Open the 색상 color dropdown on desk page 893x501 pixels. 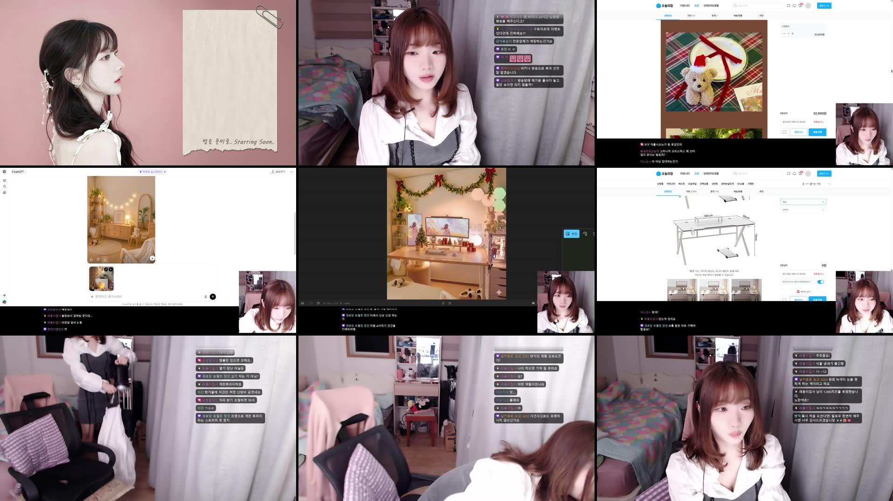(803, 202)
